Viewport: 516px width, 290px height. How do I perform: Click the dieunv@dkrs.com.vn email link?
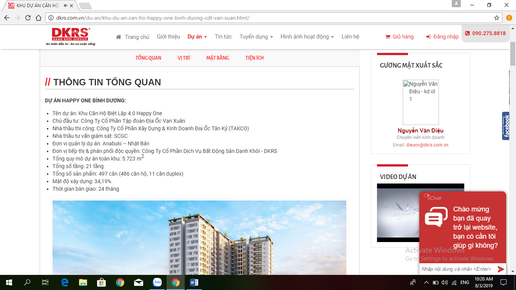[427, 145]
